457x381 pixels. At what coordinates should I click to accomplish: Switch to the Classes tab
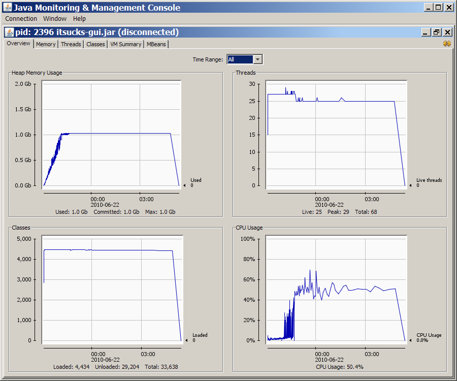(x=95, y=44)
